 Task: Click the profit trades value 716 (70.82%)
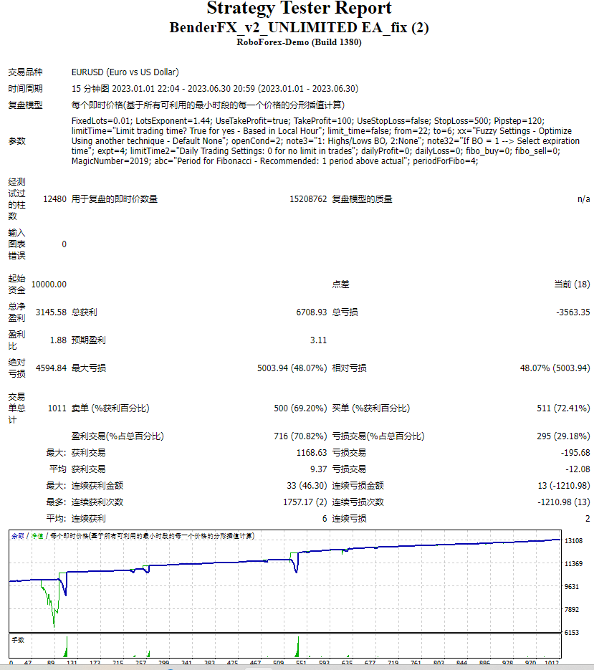point(300,436)
